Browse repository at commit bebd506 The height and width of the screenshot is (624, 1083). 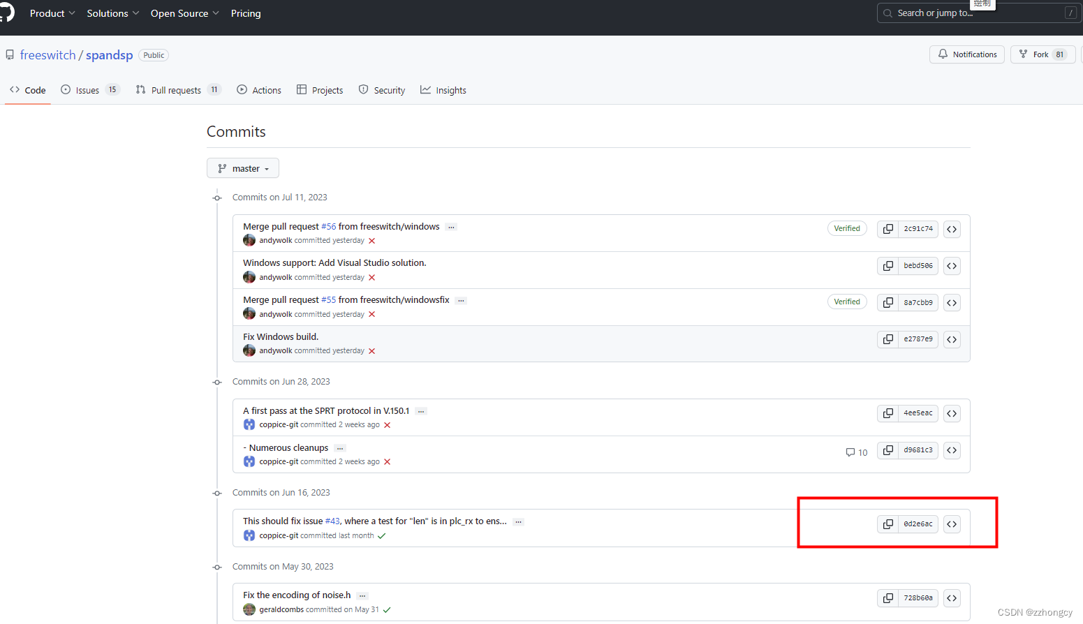(x=952, y=266)
